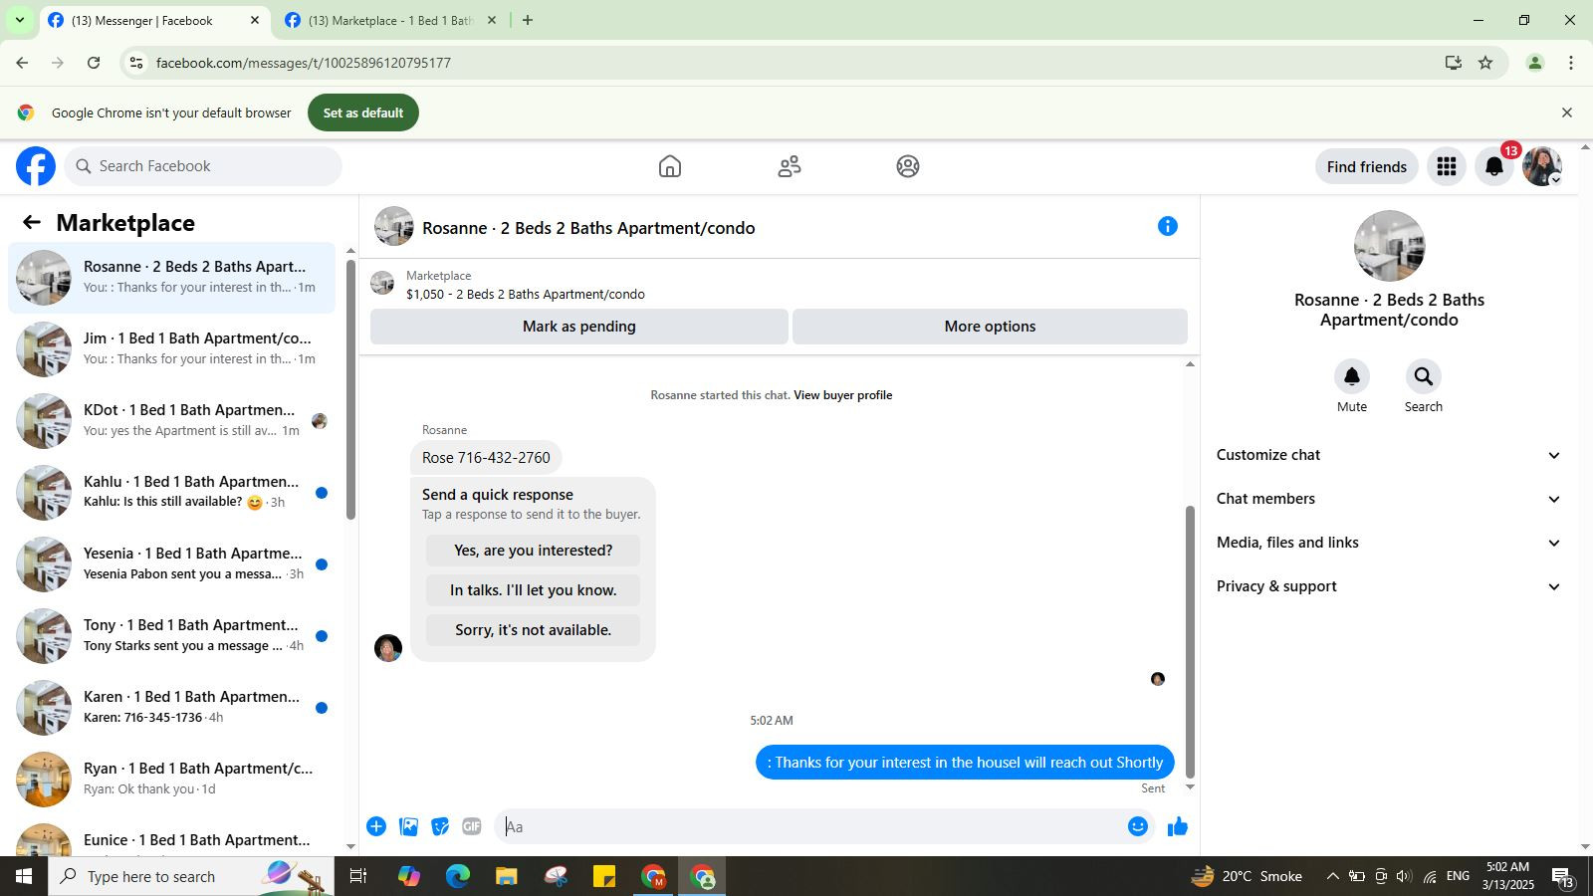1593x896 pixels.
Task: Reload the page in Chrome
Action: click(x=94, y=63)
